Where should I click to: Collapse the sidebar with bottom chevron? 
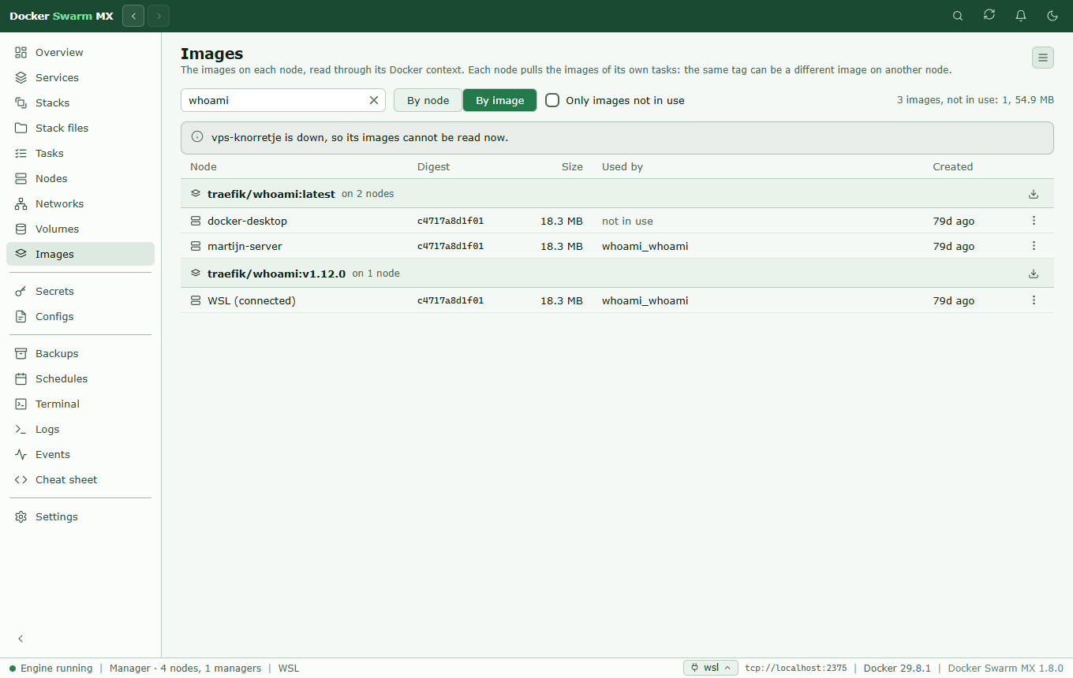coord(21,639)
